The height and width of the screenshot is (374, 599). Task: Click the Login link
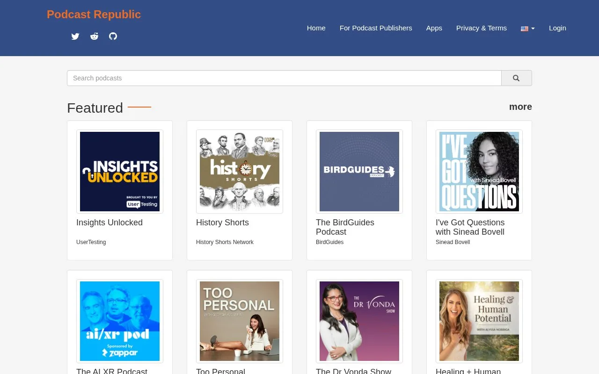point(557,28)
